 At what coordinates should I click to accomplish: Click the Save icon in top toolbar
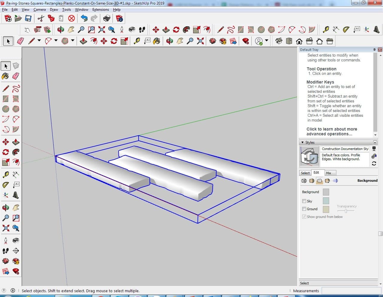click(28, 19)
